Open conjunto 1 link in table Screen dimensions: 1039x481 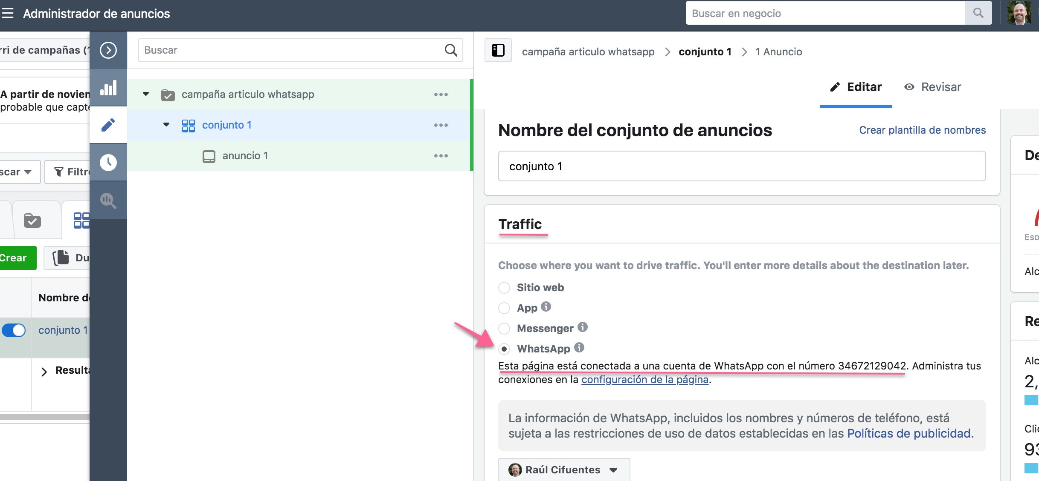[63, 330]
